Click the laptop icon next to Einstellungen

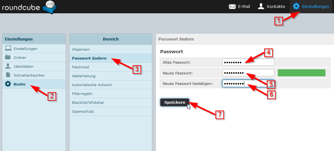[x=8, y=48]
